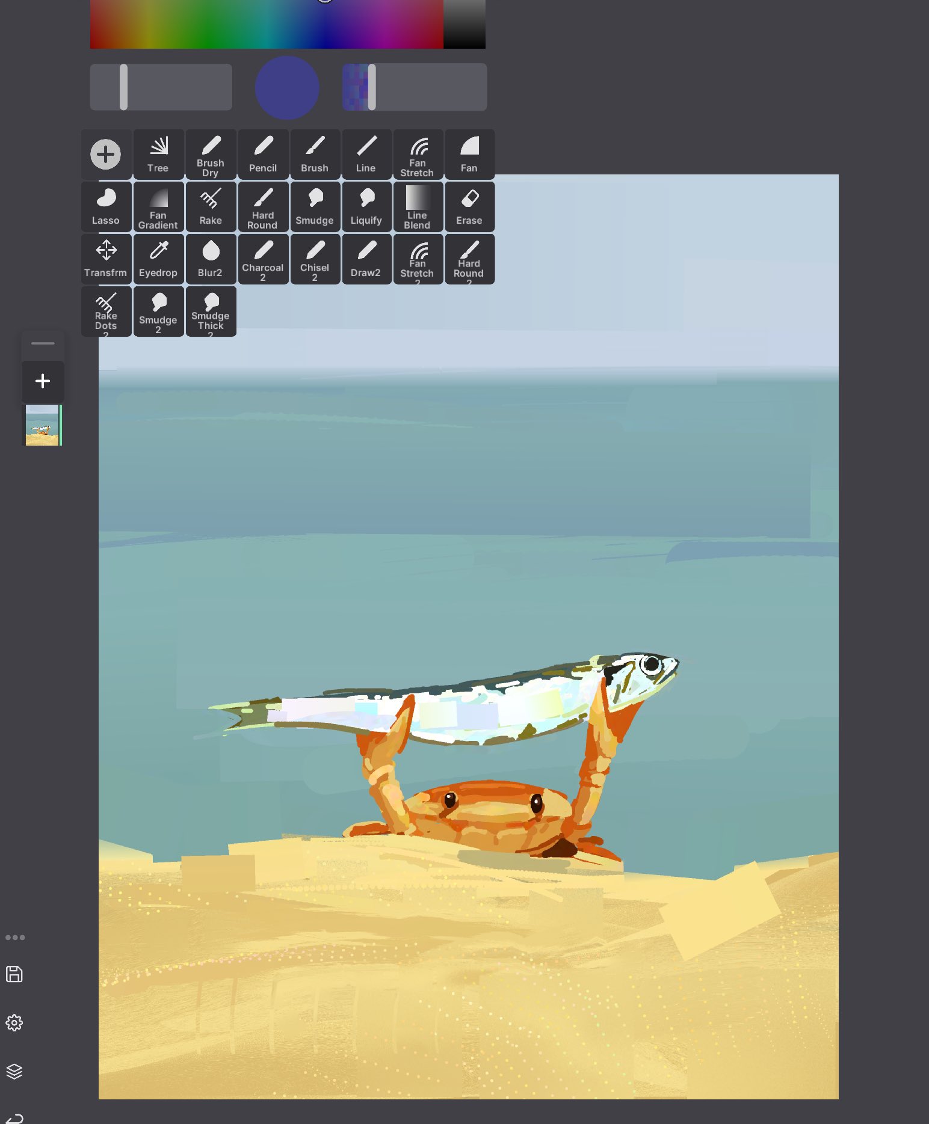The height and width of the screenshot is (1124, 929).
Task: Select the Erase tool
Action: pos(469,206)
